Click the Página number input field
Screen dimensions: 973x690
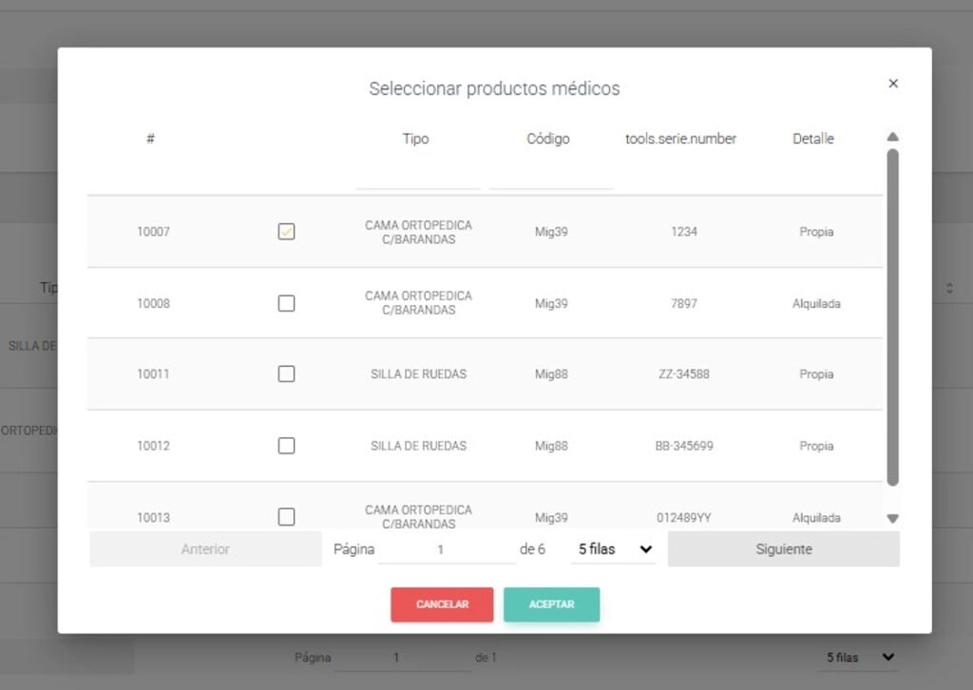pos(445,549)
